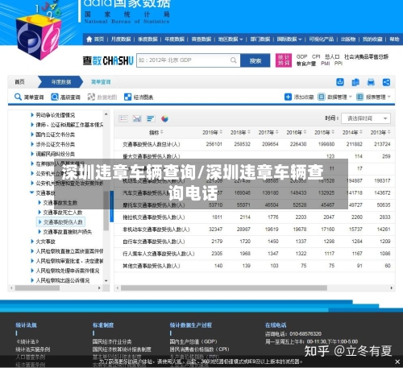Viewport: 403px width, 368px height.
Task: Open 经济图表 economic charts
Action: (139, 97)
